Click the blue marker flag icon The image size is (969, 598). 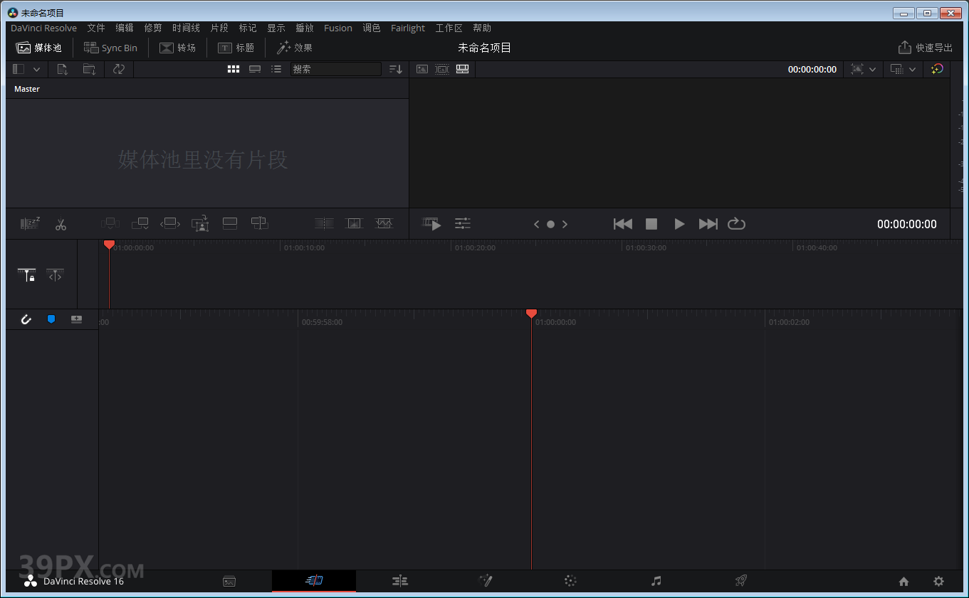pyautogui.click(x=51, y=319)
